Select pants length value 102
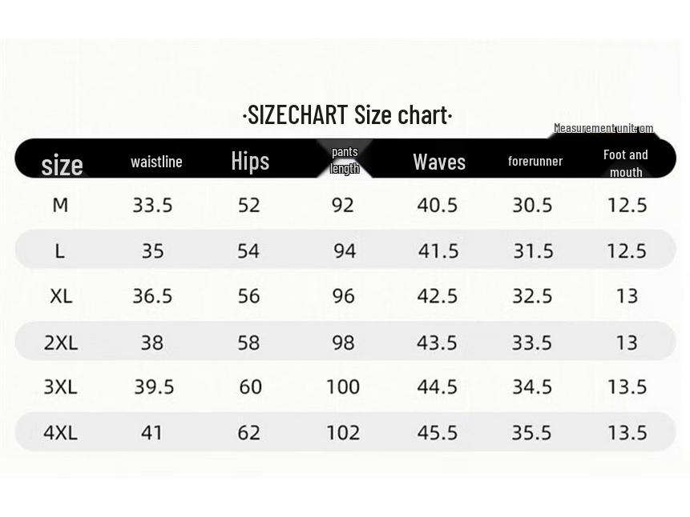 coord(343,432)
